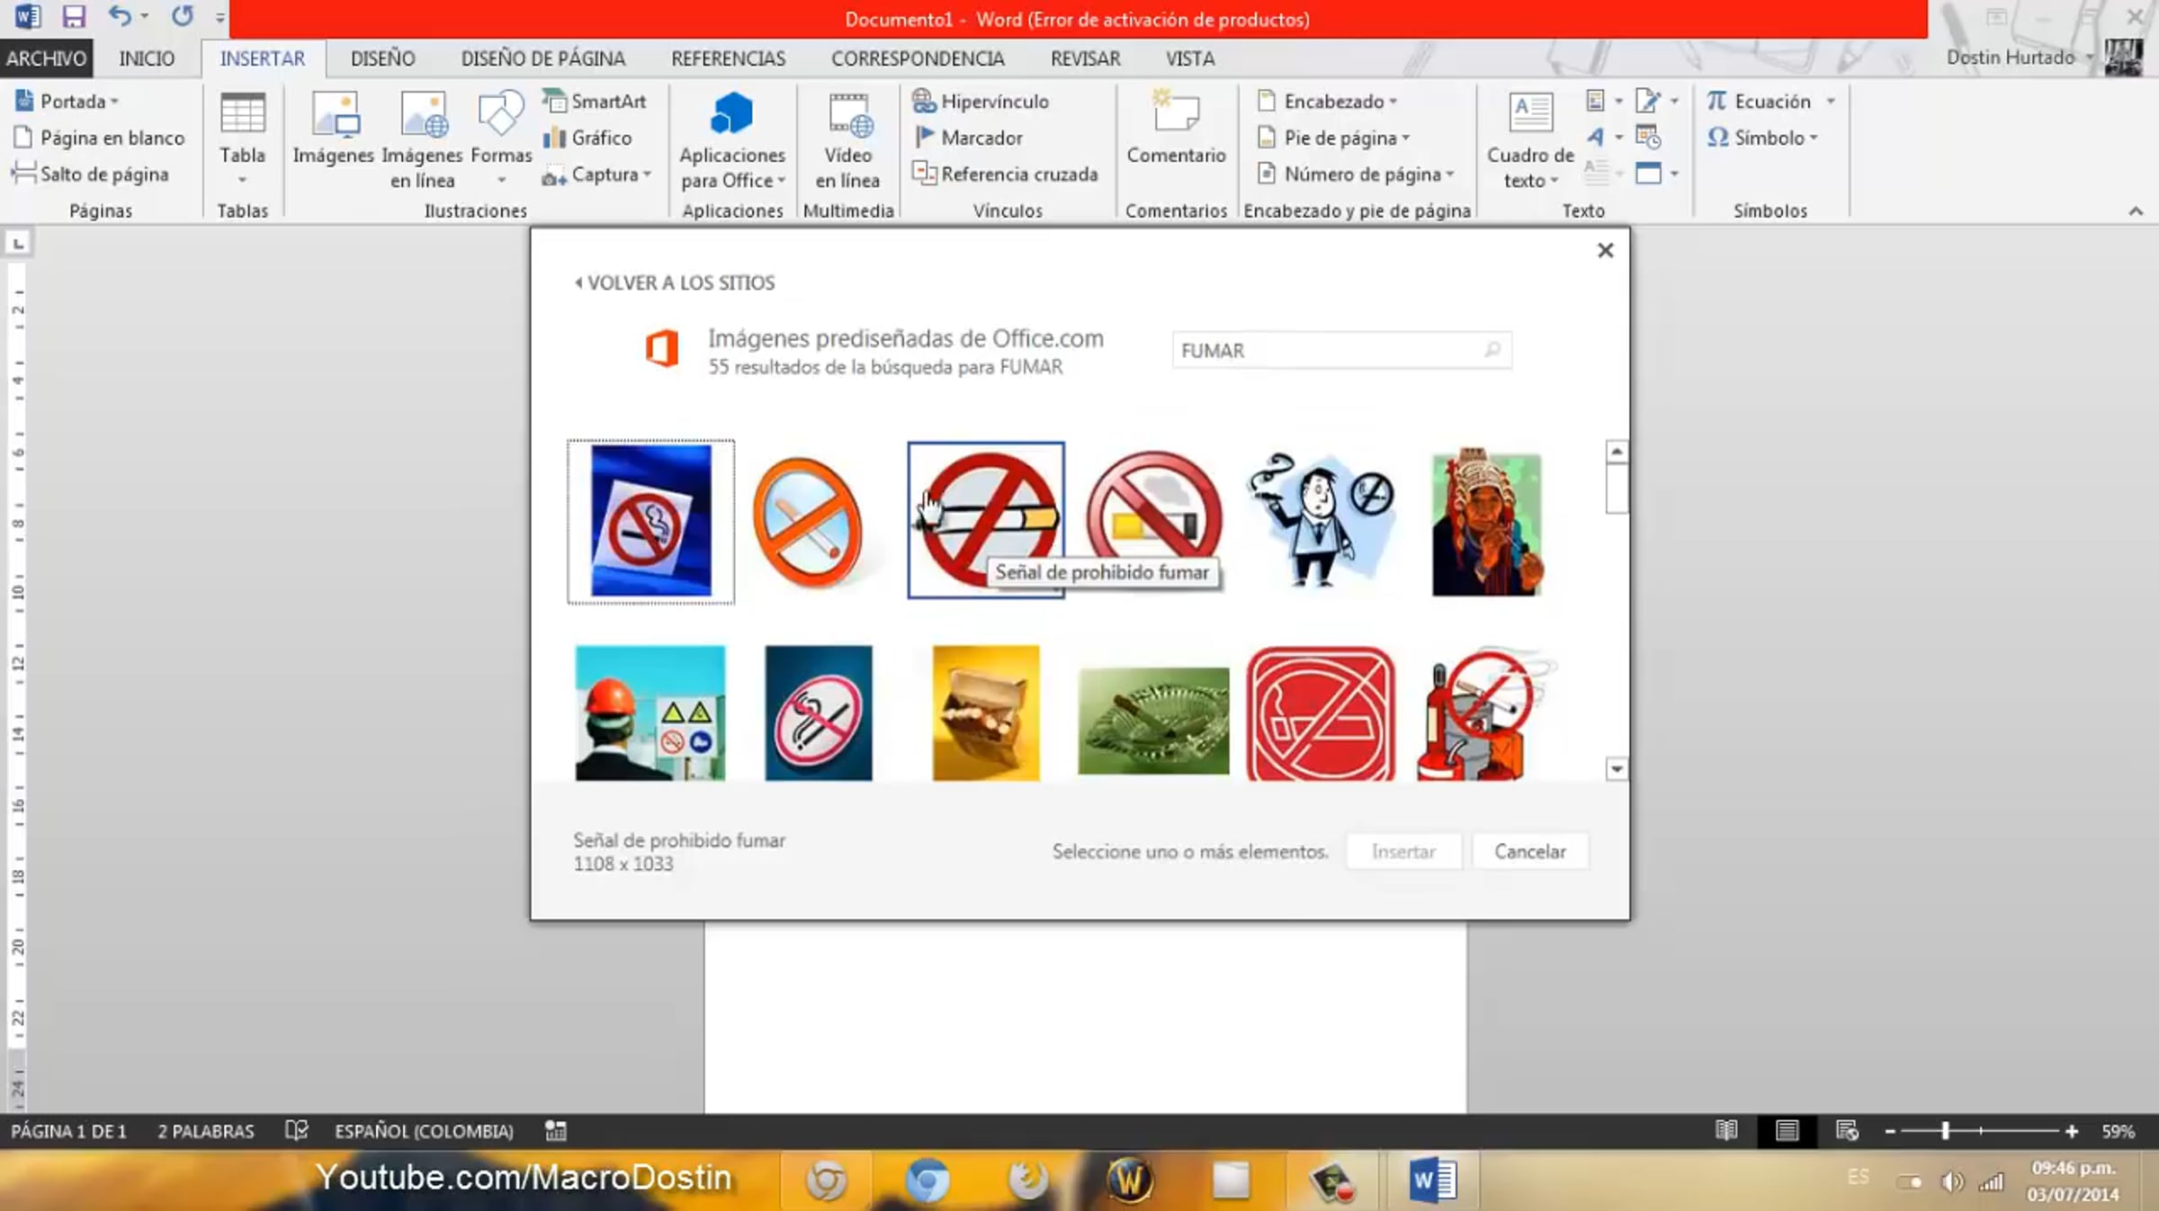Click the Gráfico chart icon
The height and width of the screenshot is (1211, 2159).
coord(554,138)
